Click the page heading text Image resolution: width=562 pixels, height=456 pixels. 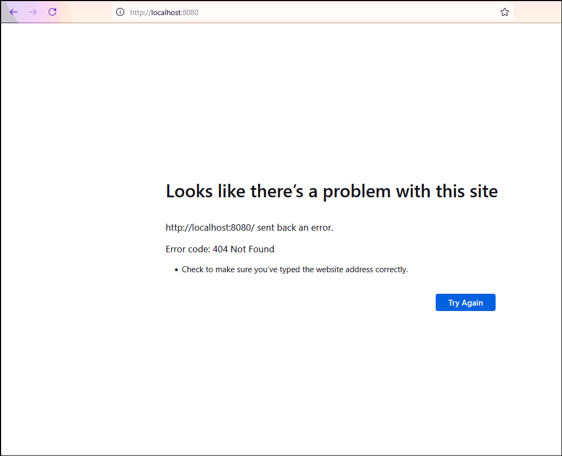coord(331,191)
